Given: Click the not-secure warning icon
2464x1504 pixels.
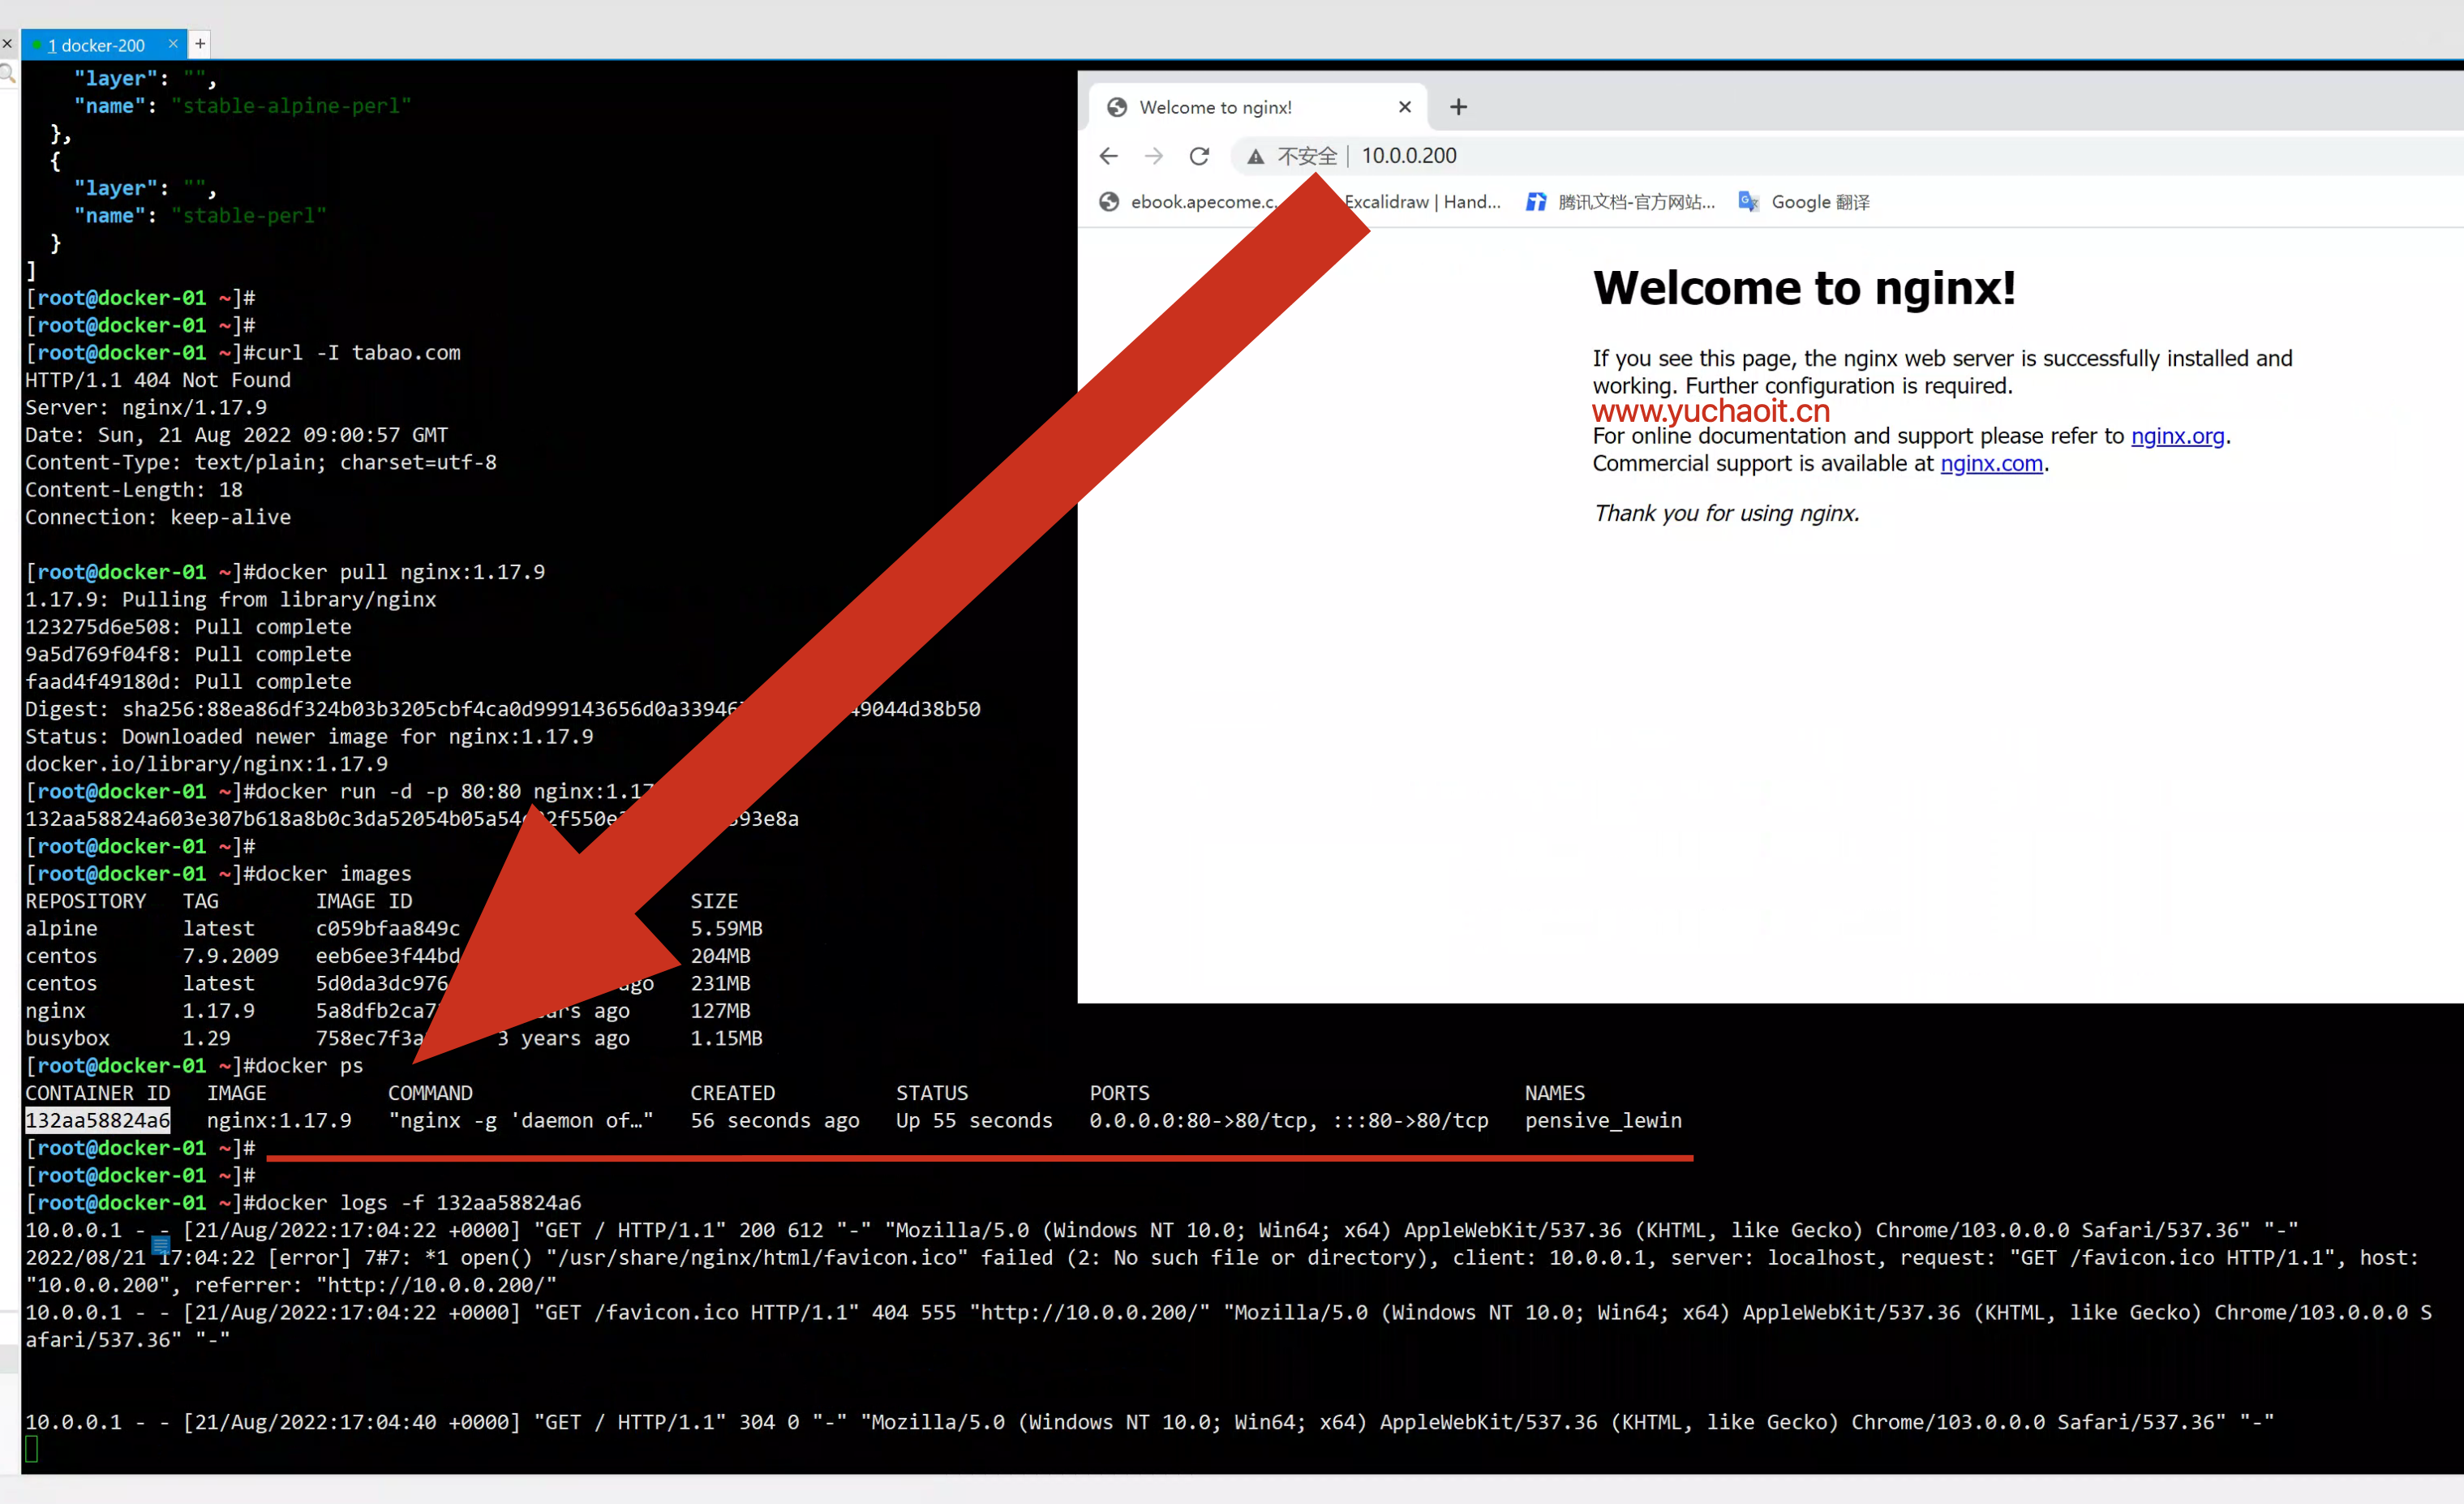Looking at the screenshot, I should pyautogui.click(x=1255, y=156).
